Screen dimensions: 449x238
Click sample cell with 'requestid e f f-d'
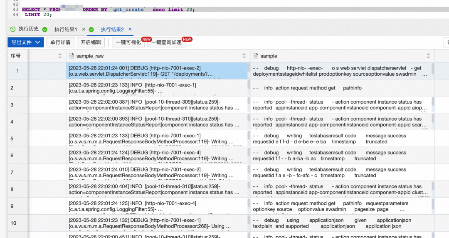point(342,139)
